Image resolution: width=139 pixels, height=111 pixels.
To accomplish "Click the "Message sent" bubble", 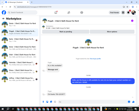I will click(x=53, y=70).
